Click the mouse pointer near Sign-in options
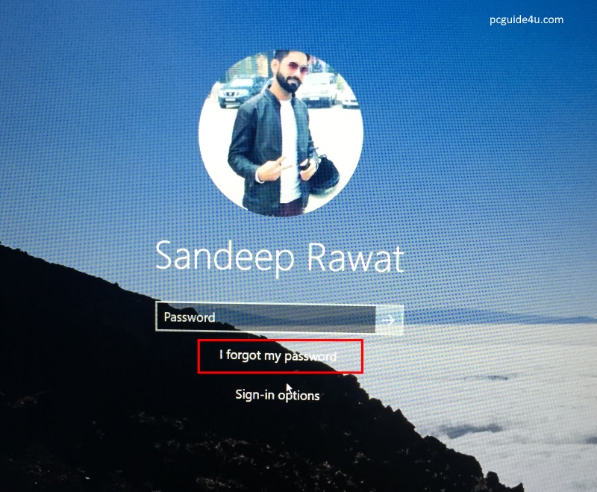The height and width of the screenshot is (492, 597). pos(289,387)
